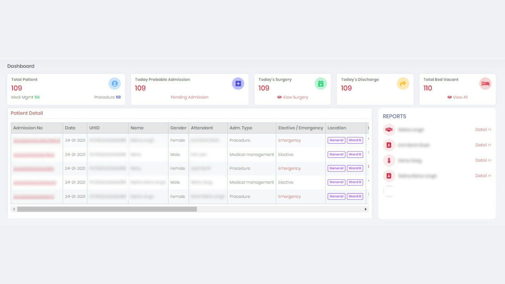Open the Detail link for the first report
The image size is (505, 284).
(483, 129)
